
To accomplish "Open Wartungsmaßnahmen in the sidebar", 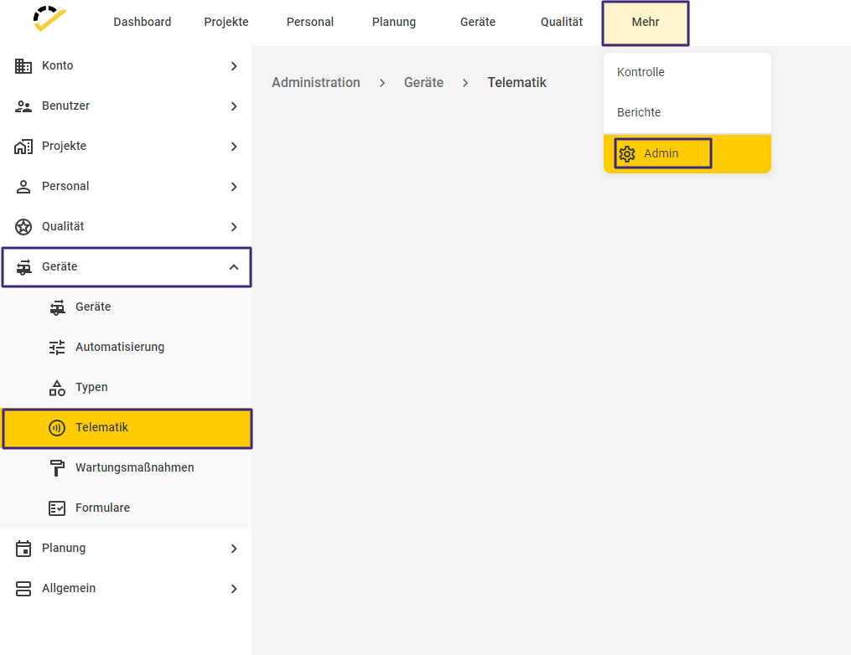I will click(x=126, y=467).
